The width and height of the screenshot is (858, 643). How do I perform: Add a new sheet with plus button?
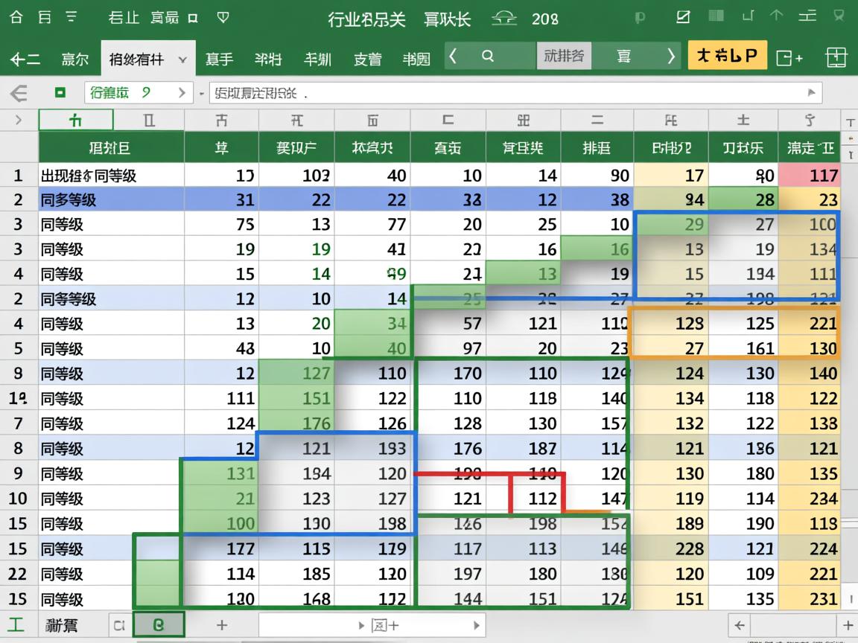point(221,625)
